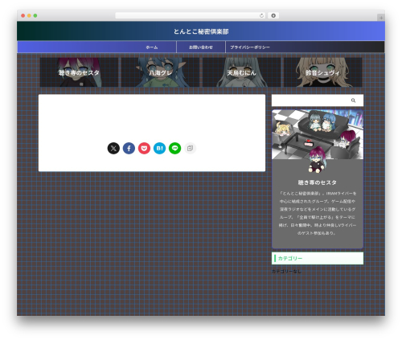This screenshot has height=340, width=402.
Task: Open the 八海グレ character banner
Action: [160, 72]
